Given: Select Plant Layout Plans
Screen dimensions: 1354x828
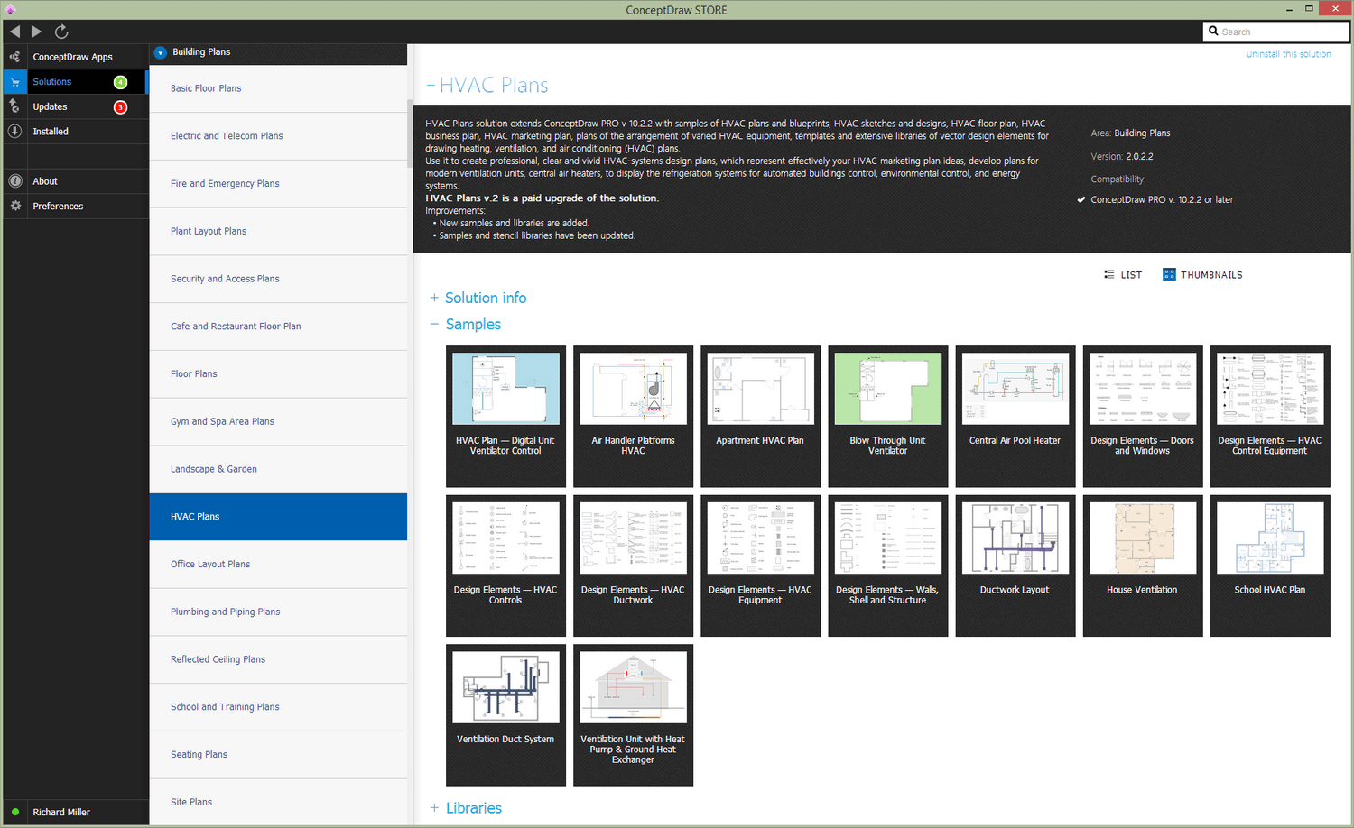Looking at the screenshot, I should coord(278,232).
